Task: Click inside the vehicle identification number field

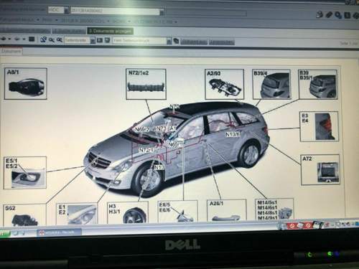Action: tap(115, 11)
